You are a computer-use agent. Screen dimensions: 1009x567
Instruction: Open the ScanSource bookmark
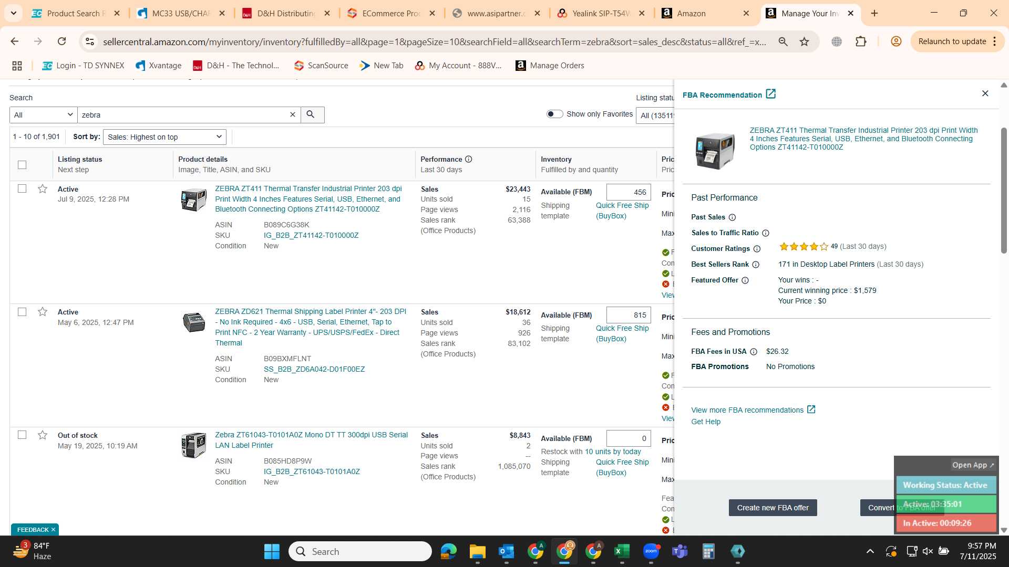click(321, 66)
